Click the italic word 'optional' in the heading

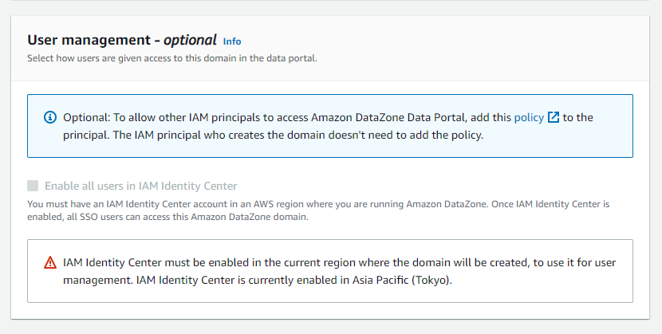[x=191, y=40]
